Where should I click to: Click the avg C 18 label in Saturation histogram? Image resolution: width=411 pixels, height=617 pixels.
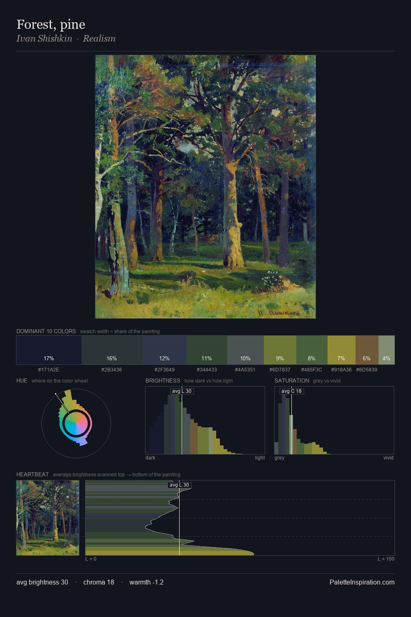click(x=291, y=391)
